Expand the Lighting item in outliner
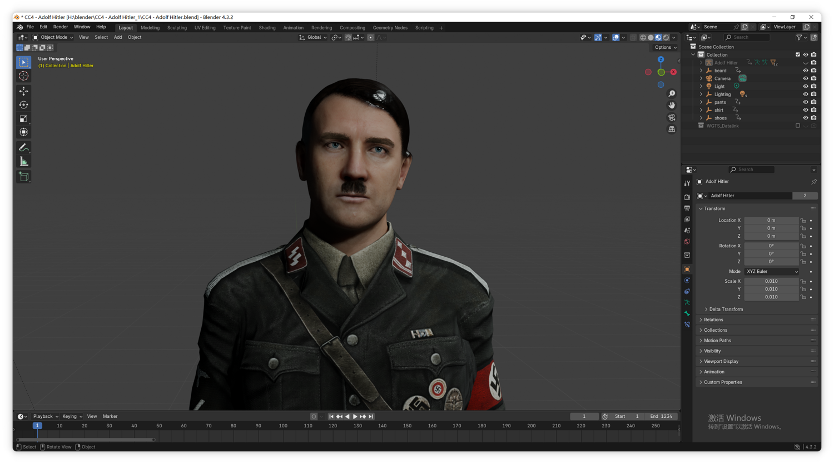This screenshot has width=834, height=464. point(701,94)
